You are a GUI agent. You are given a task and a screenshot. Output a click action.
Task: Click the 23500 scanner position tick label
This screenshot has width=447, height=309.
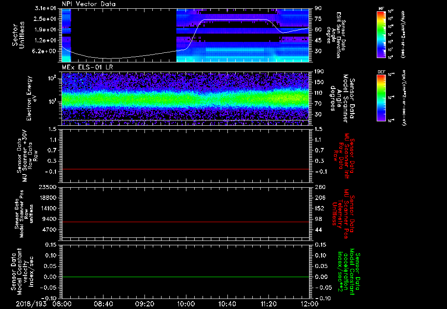point(48,187)
